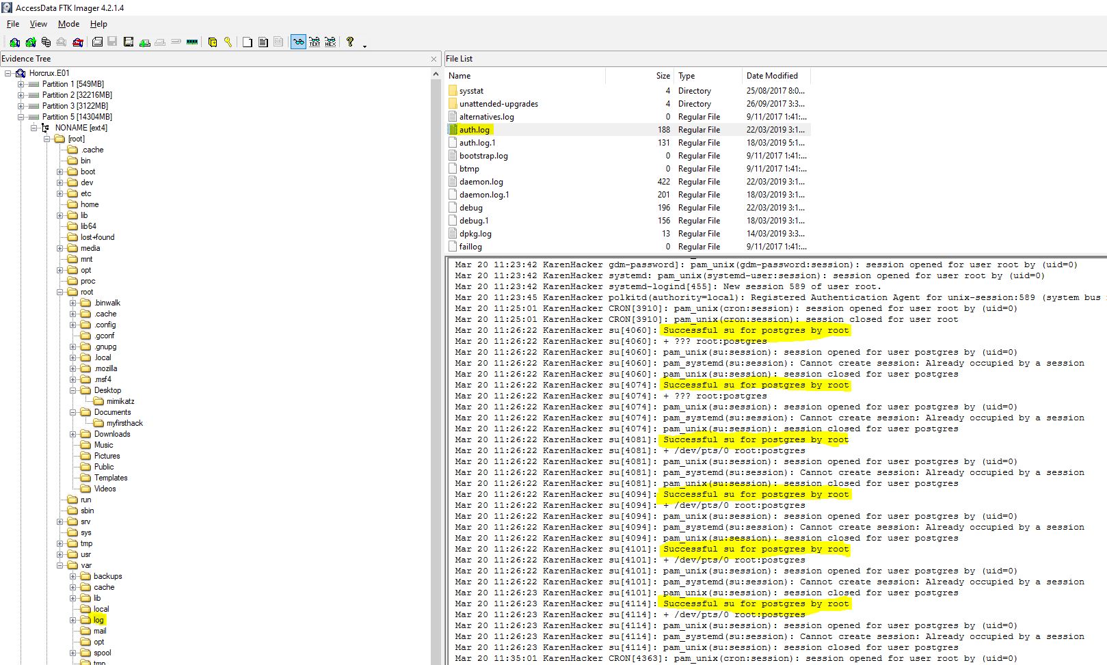1107x665 pixels.
Task: Click Add to Custom Content Image icon
Action: coord(144,42)
